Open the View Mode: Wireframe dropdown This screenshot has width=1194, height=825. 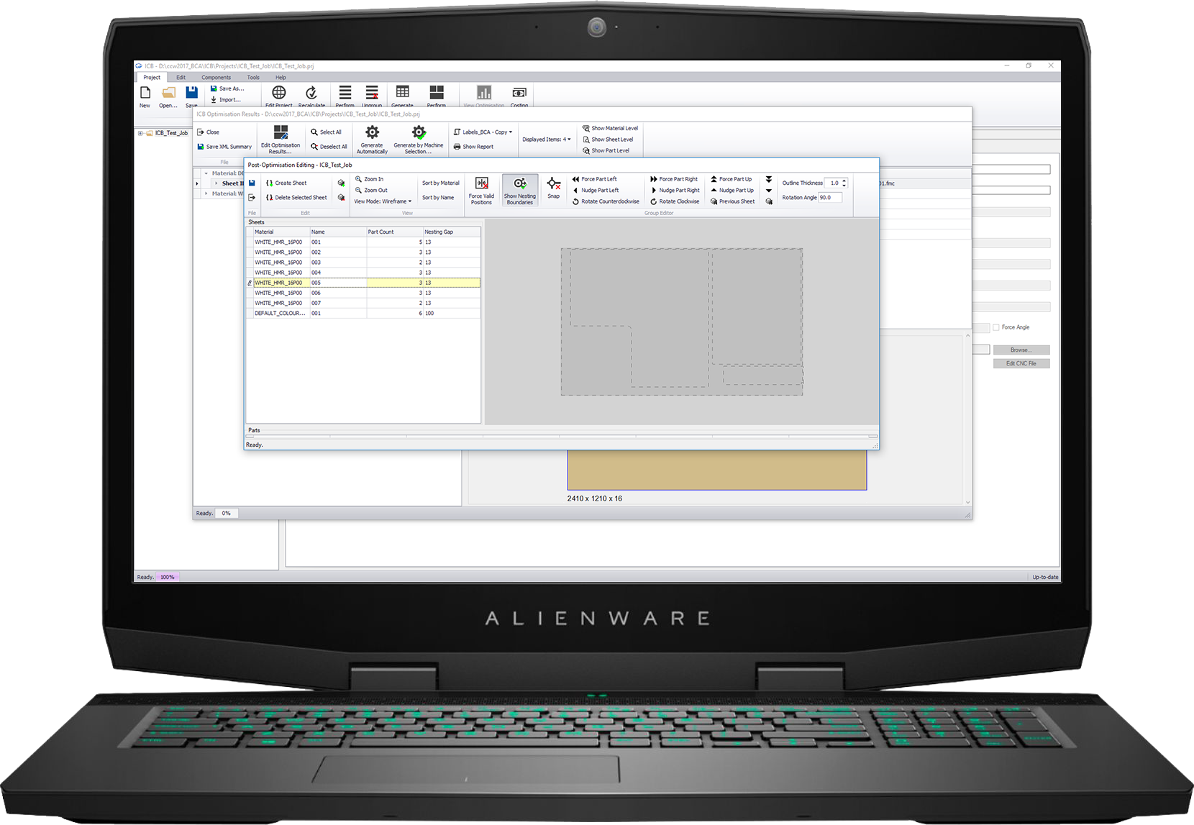[383, 201]
